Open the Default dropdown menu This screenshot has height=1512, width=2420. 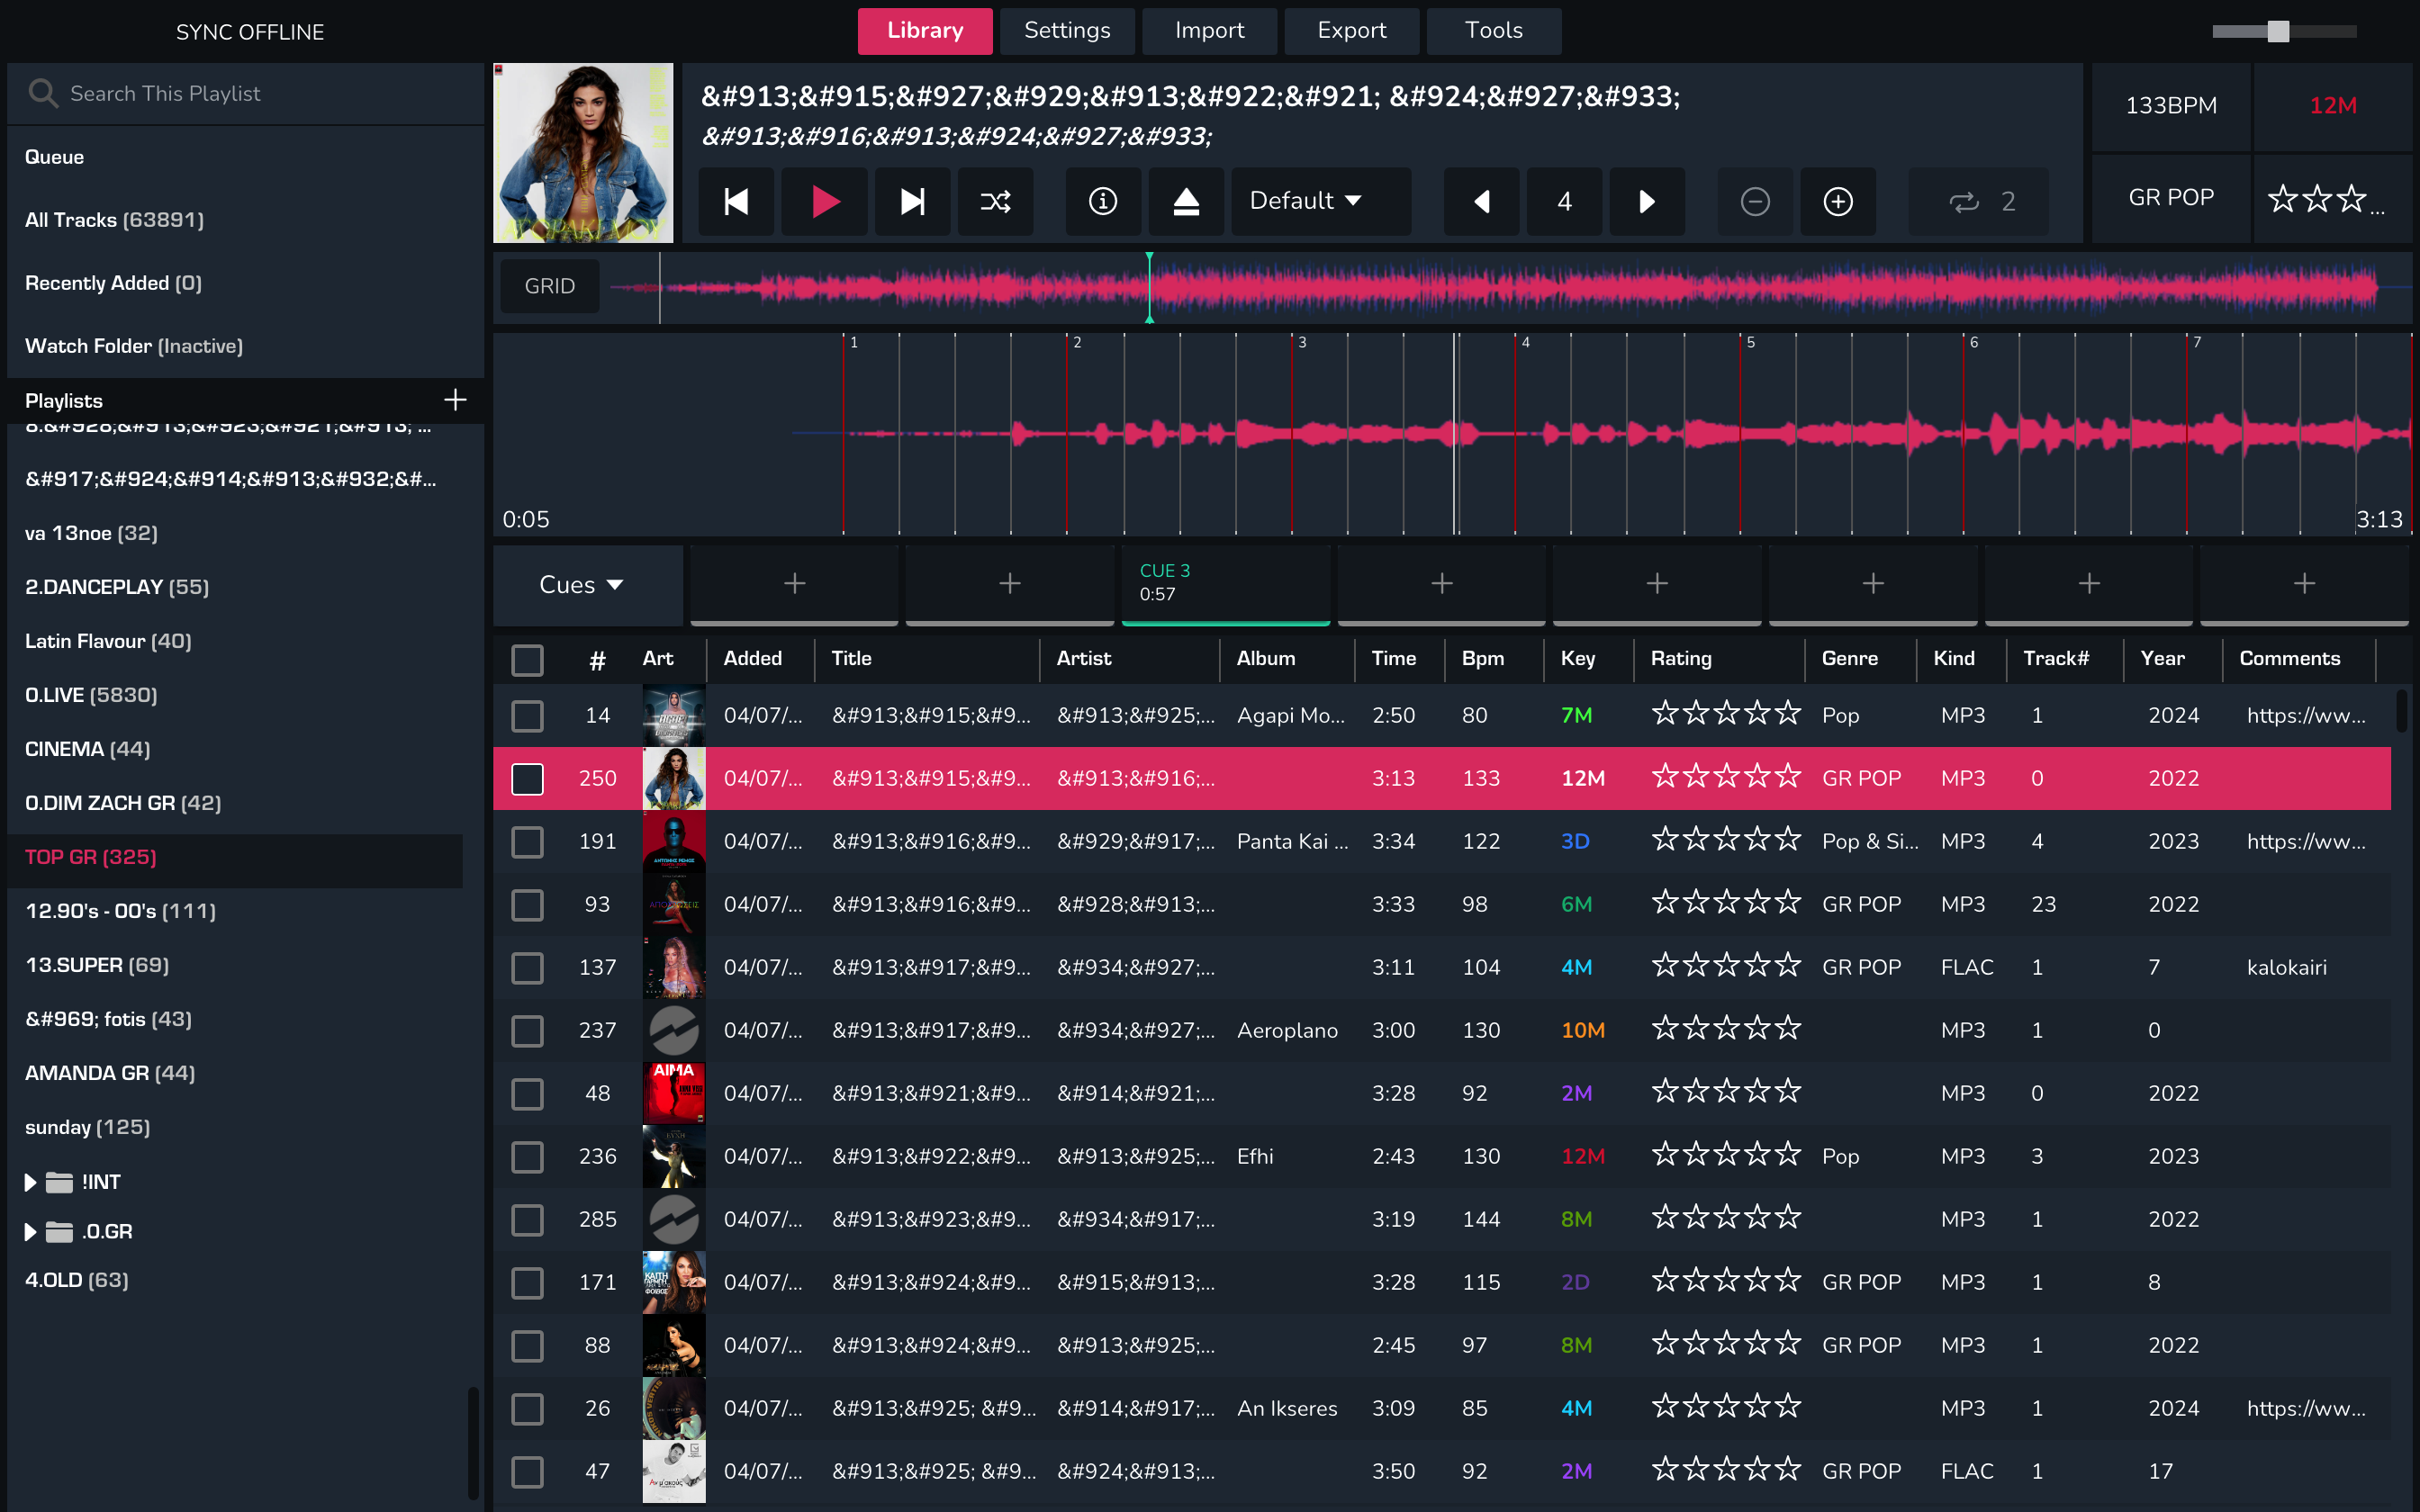point(1307,201)
